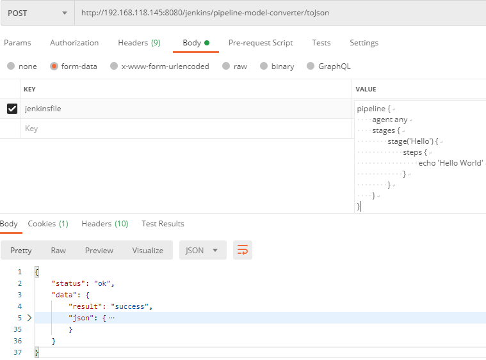Viewport: 486px width, 360px height.
Task: Open the response Headers (10) tab
Action: point(105,224)
